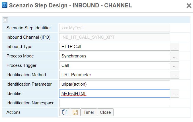The image size is (193, 122).
Task: Focus the Scenario Step Identifier field
Action: (x=114, y=28)
